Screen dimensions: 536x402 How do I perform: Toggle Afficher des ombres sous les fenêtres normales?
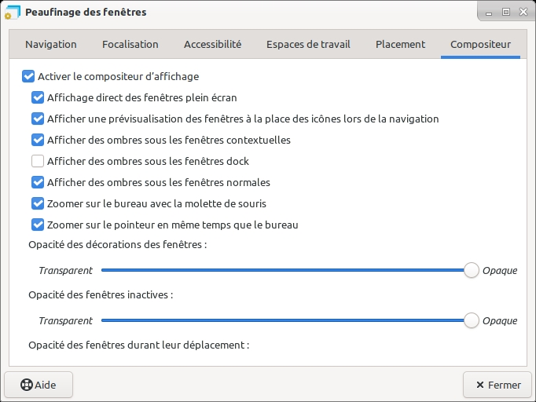pos(38,183)
